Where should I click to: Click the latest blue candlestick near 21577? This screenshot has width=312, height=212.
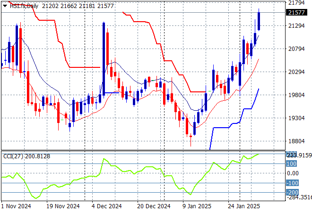coord(259,21)
